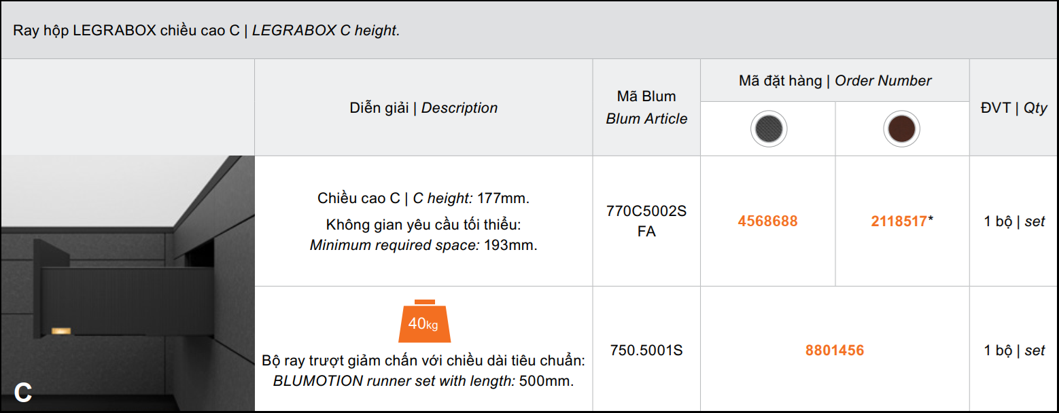Screen dimensions: 1059x413
Task: Open order number 4568688
Action: 767,221
